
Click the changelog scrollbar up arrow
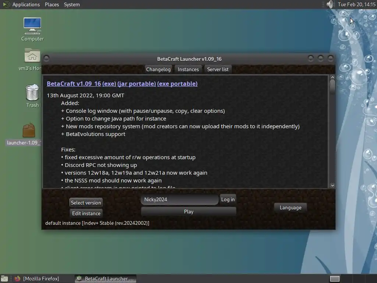pyautogui.click(x=332, y=77)
